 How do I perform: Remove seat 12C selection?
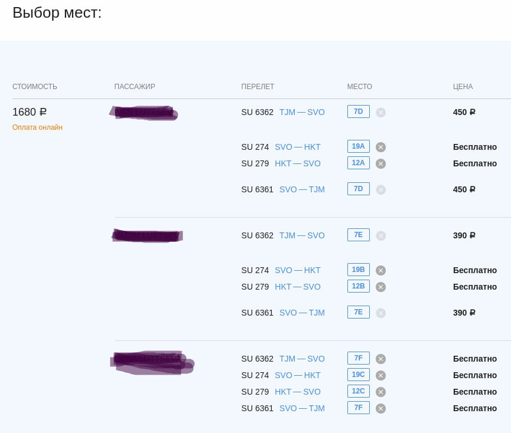[x=381, y=392]
